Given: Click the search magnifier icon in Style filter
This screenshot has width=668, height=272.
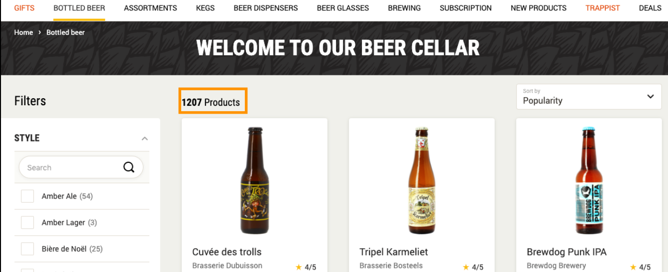Looking at the screenshot, I should click(129, 167).
